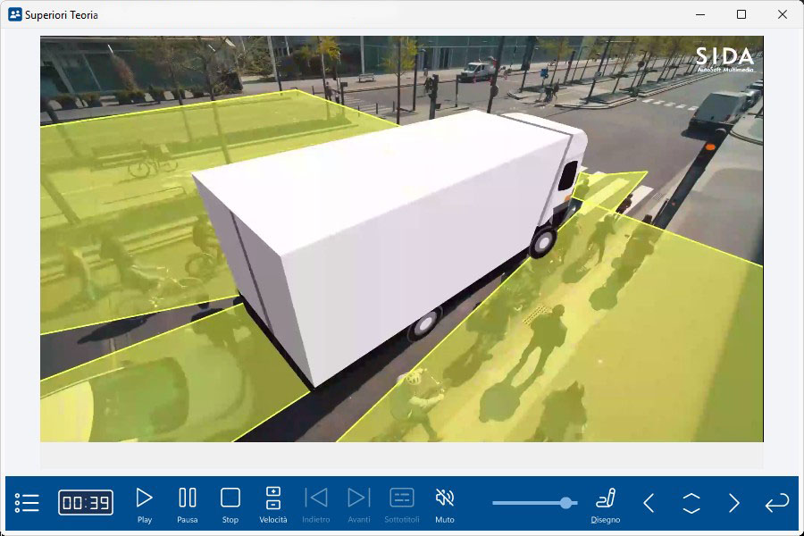Toggle Sottotitoli subtitles
This screenshot has height=536, width=804.
402,503
